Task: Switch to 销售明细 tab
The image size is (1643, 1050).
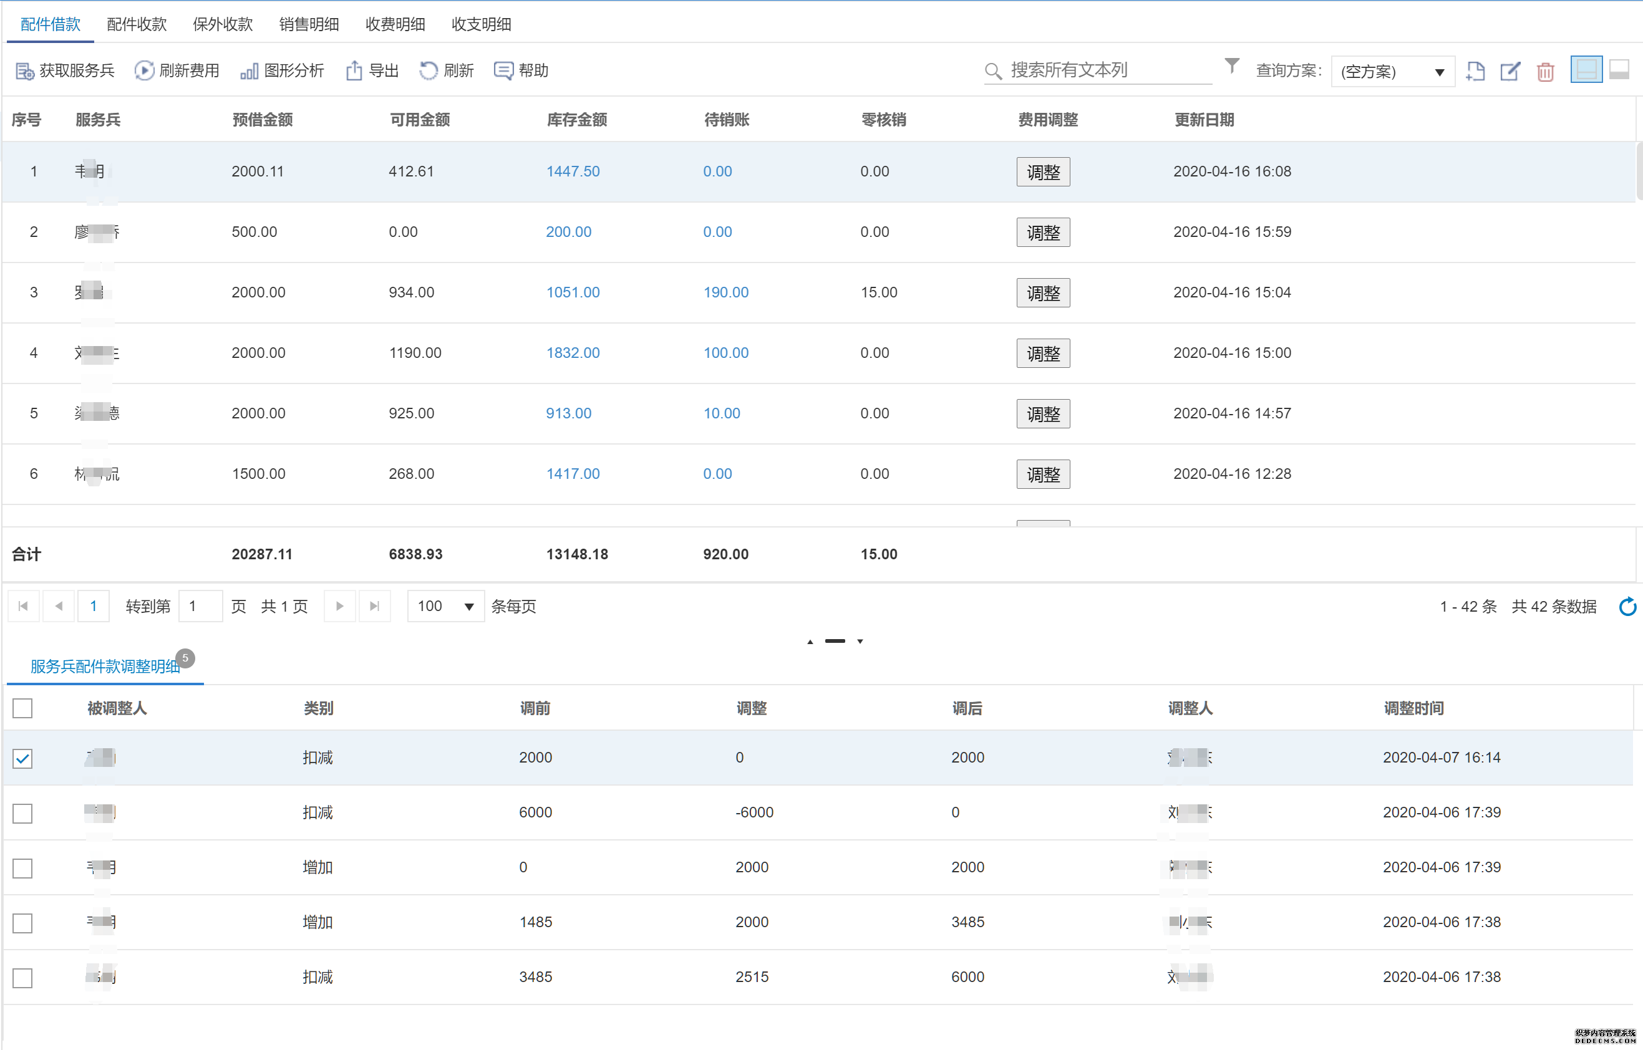Action: 309,24
